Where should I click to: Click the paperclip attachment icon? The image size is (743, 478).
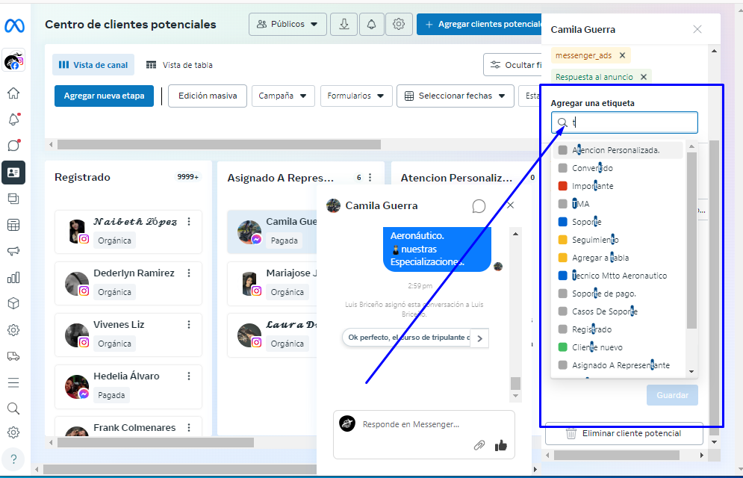[479, 445]
